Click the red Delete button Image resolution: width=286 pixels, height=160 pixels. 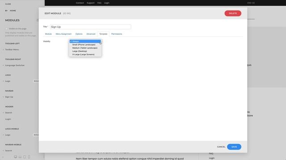pos(233,13)
